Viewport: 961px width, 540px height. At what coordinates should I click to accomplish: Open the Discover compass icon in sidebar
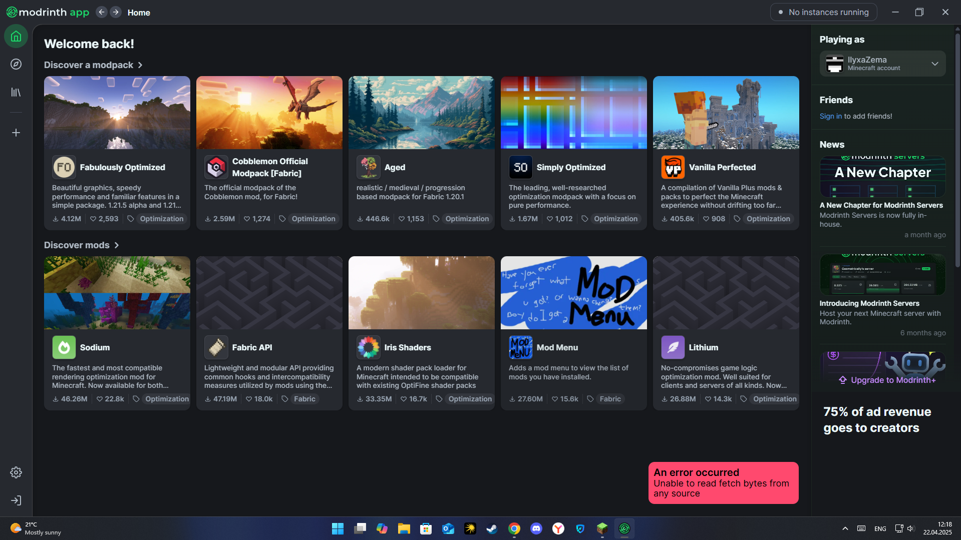click(16, 64)
